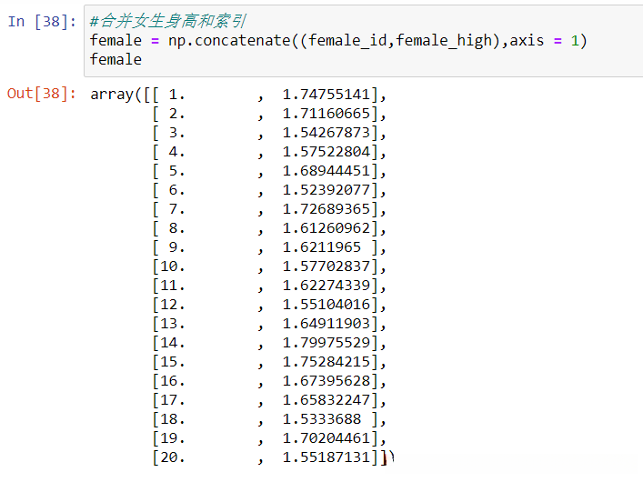
Task: Click the In [38] input prompt label
Action: (42, 22)
